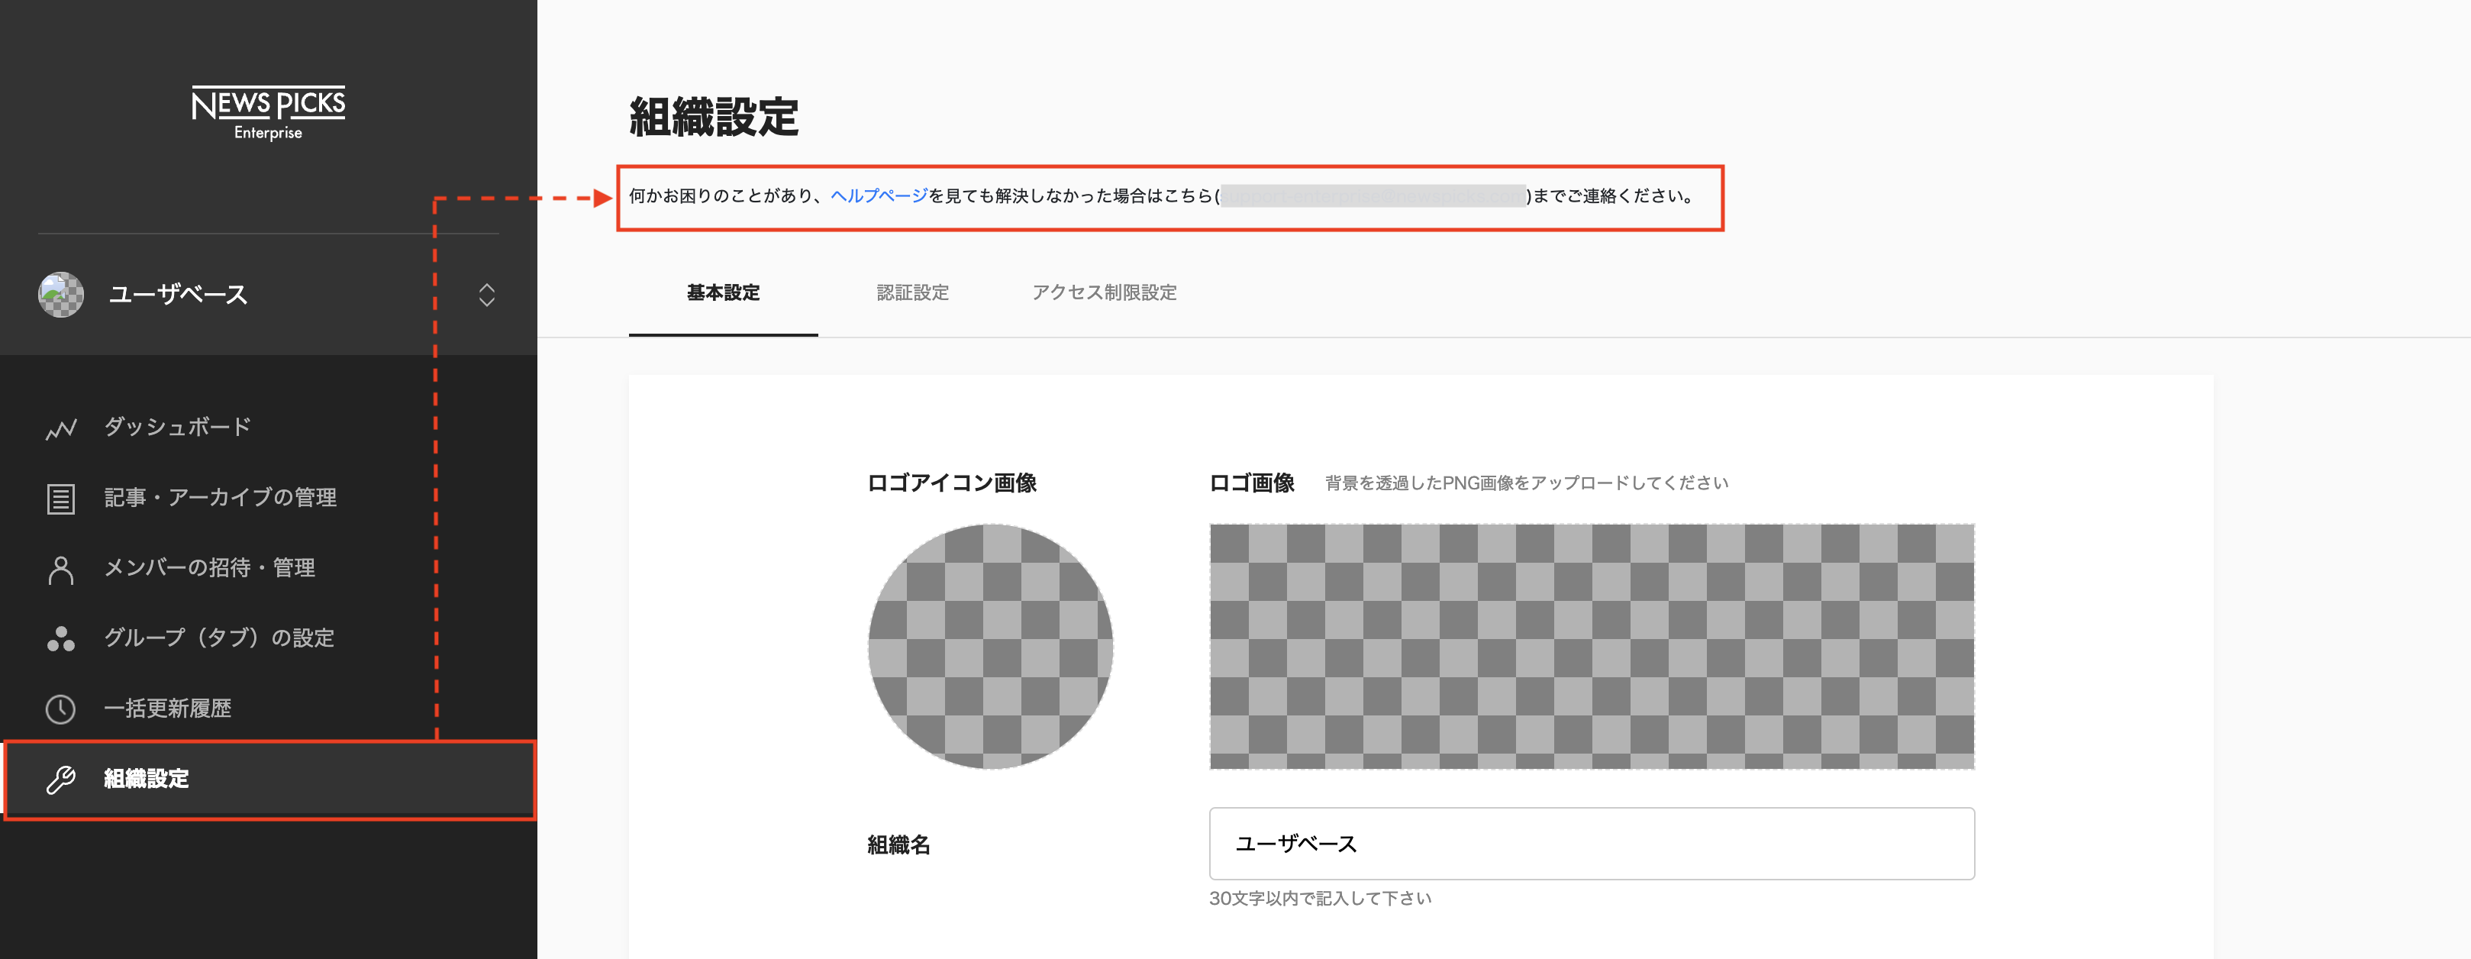2471x959 pixels.
Task: Go to メンバーの招待・管理 page
Action: [x=209, y=568]
